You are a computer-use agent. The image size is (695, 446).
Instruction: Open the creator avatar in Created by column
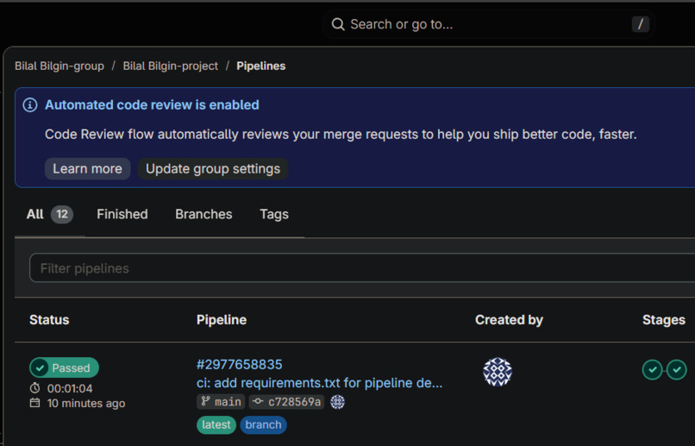[498, 372]
